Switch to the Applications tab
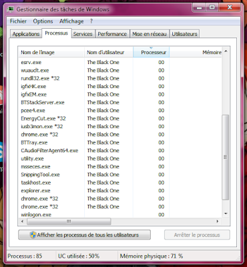The height and width of the screenshot is (267, 247). point(26,34)
